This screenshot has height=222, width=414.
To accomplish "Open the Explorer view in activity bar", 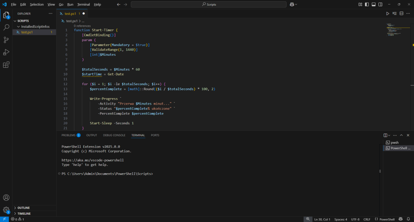I will pyautogui.click(x=6, y=15).
